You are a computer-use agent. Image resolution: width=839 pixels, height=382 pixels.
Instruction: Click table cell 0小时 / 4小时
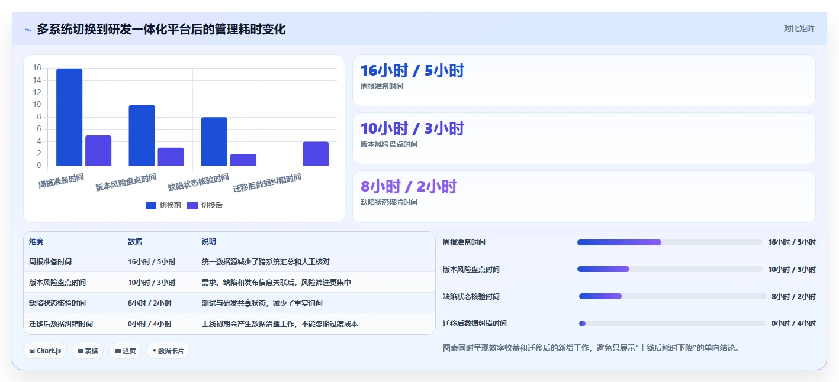point(150,324)
